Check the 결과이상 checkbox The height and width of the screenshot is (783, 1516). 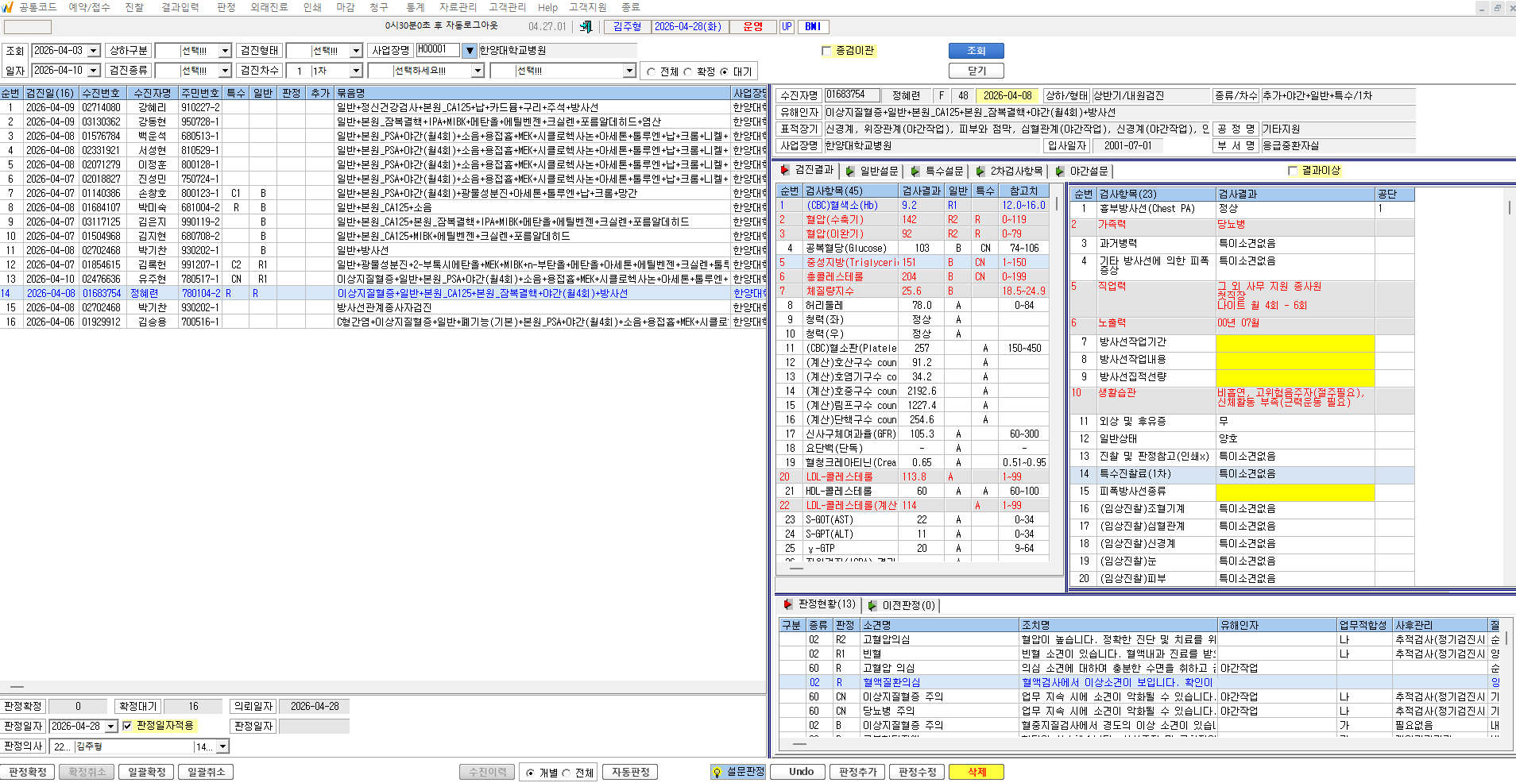(x=1293, y=171)
